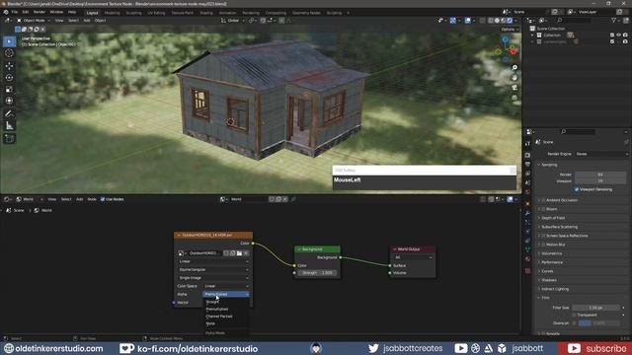Click the viewport navigation gizmo
Screen dimensions: 632x355
tap(506, 49)
